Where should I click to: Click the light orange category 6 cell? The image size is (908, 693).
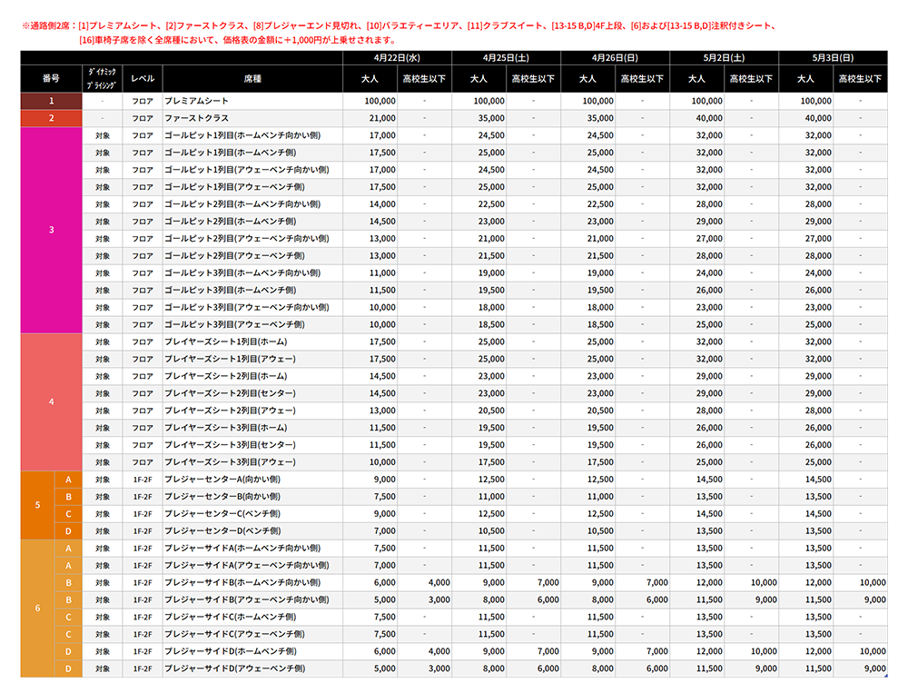point(37,609)
